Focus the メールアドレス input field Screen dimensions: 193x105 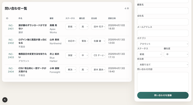point(163,33)
